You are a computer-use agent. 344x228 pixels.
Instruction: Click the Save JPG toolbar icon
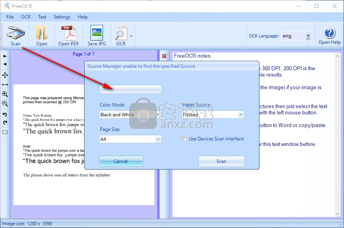coord(97,36)
